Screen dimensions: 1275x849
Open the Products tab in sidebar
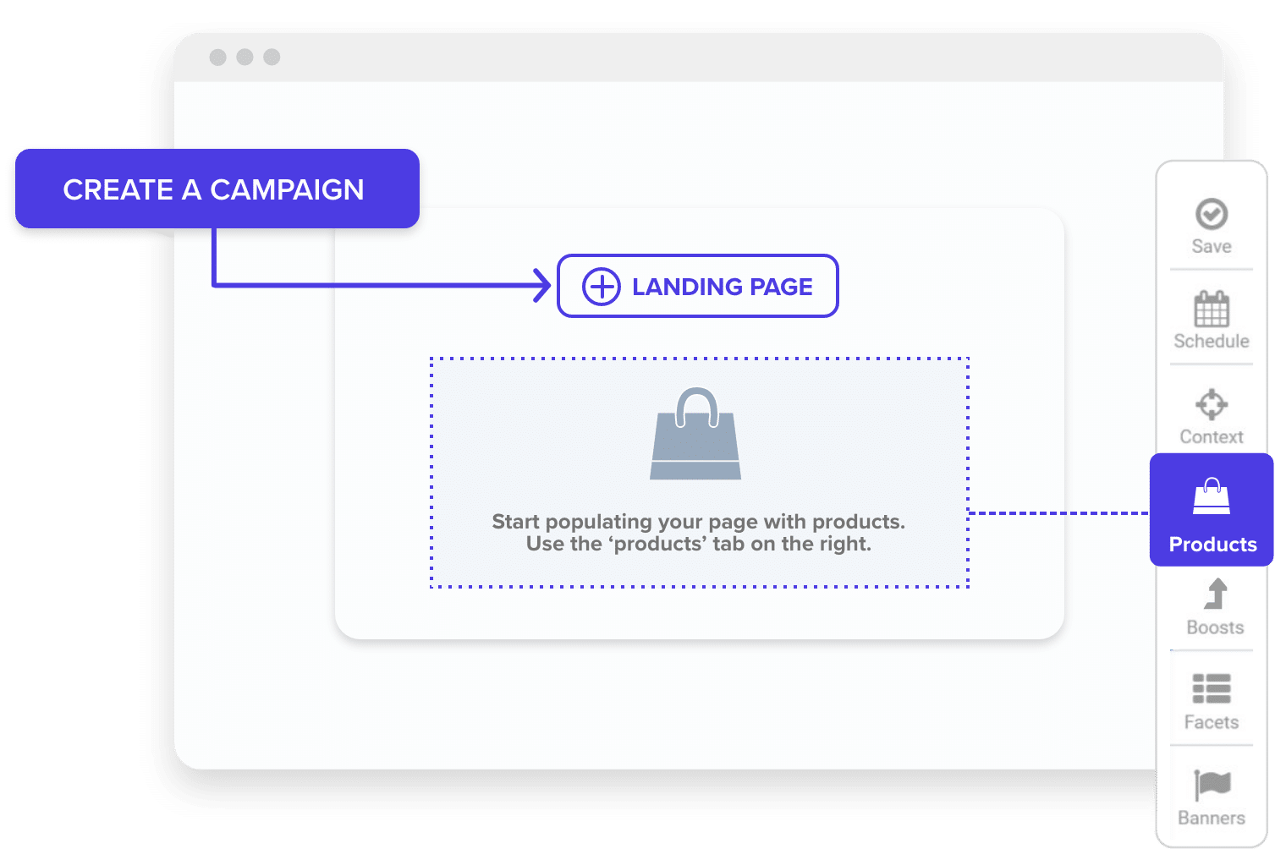pos(1212,510)
